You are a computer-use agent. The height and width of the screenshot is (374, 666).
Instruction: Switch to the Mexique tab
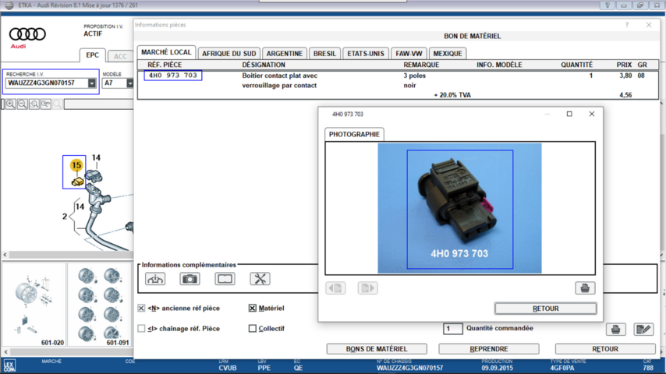(x=448, y=54)
